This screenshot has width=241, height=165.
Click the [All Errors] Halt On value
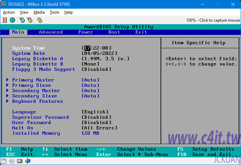click(99, 128)
